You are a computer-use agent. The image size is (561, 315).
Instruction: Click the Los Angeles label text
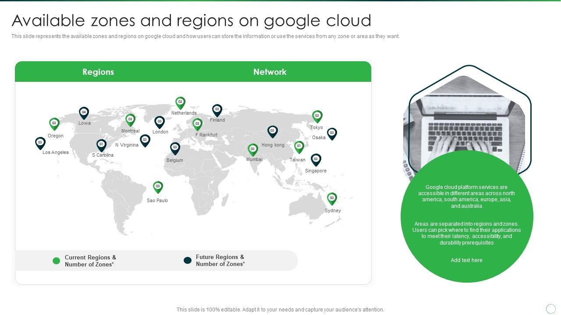[x=56, y=153]
